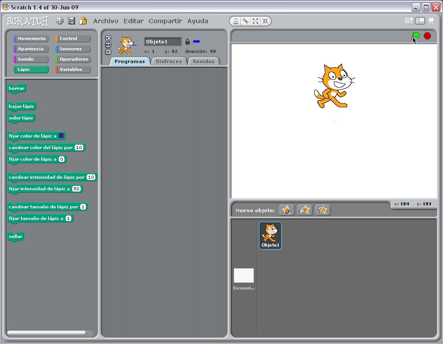Stop everything with red stop button

click(428, 36)
